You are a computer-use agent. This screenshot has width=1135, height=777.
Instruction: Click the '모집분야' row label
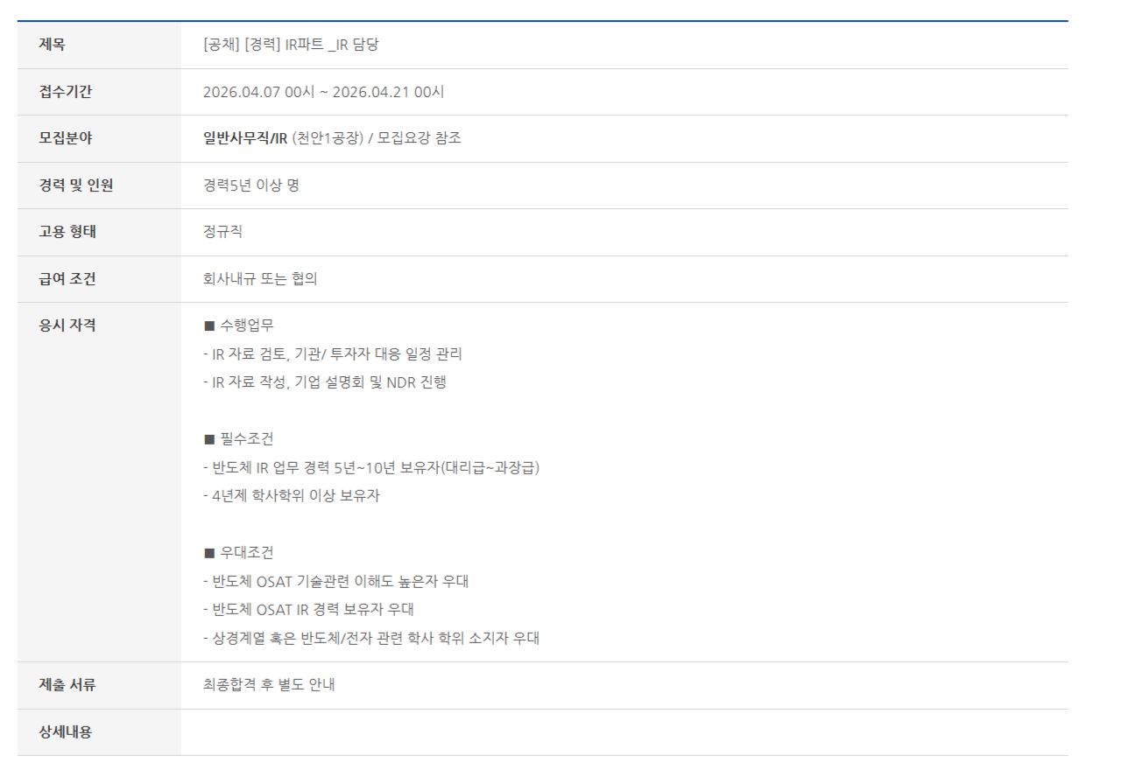(x=65, y=138)
